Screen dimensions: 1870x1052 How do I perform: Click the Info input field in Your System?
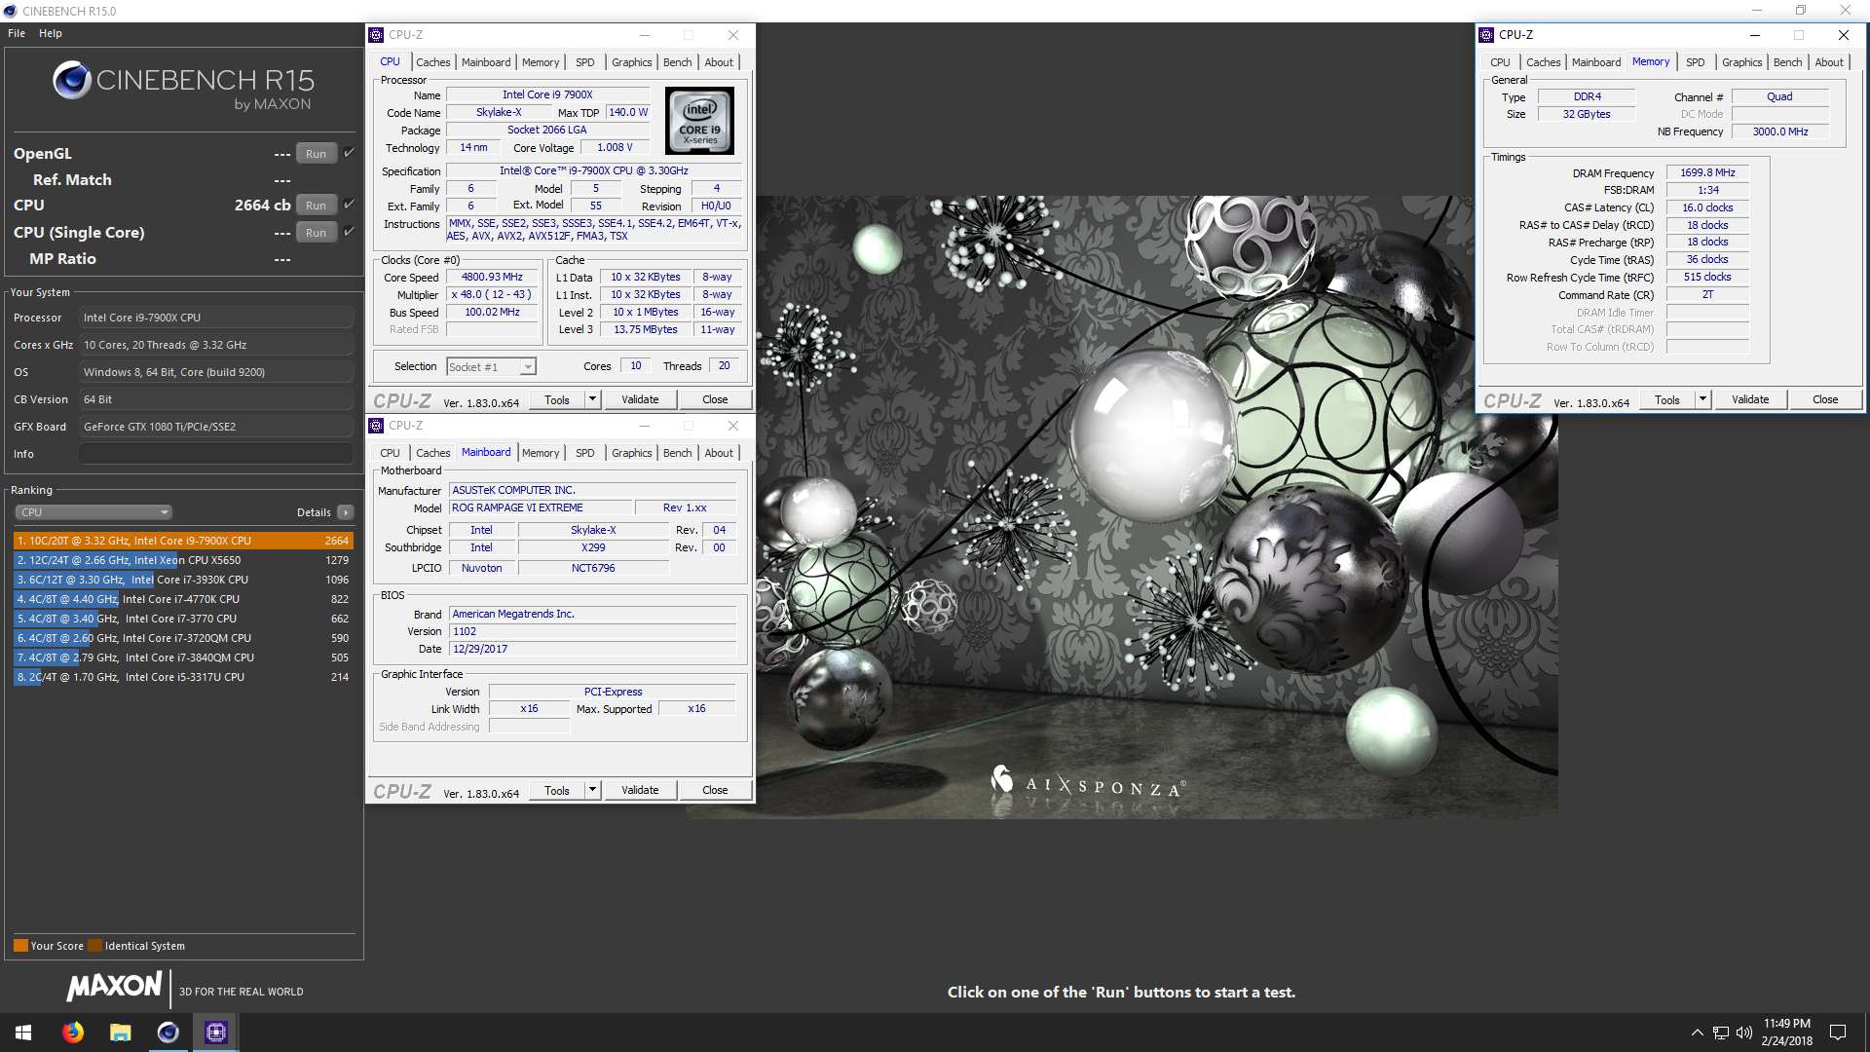click(x=216, y=454)
